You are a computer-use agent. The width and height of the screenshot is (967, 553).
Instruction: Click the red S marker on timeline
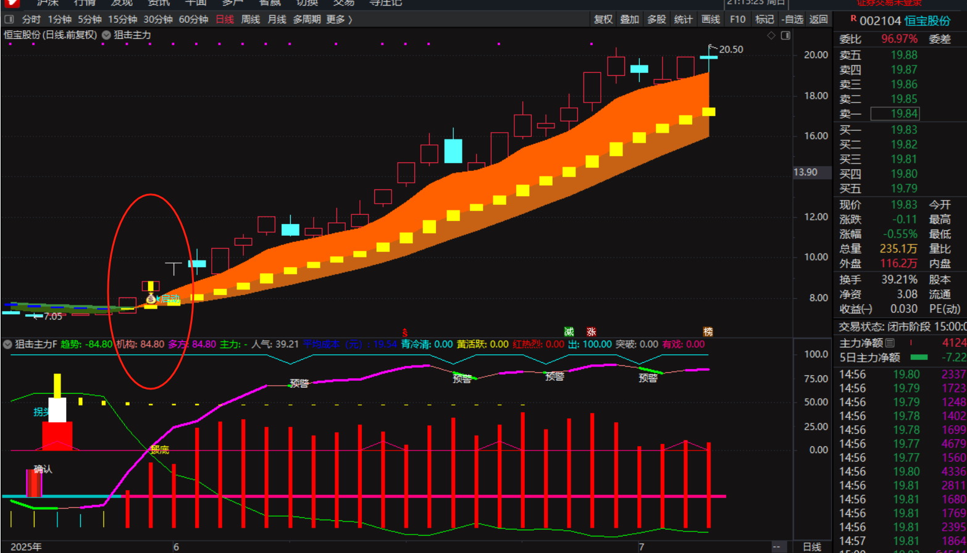coord(405,333)
